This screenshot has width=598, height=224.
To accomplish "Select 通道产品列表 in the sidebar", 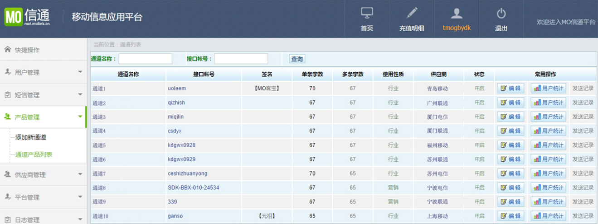I will 34,154.
